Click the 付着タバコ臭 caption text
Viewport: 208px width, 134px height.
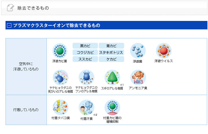click(61, 118)
